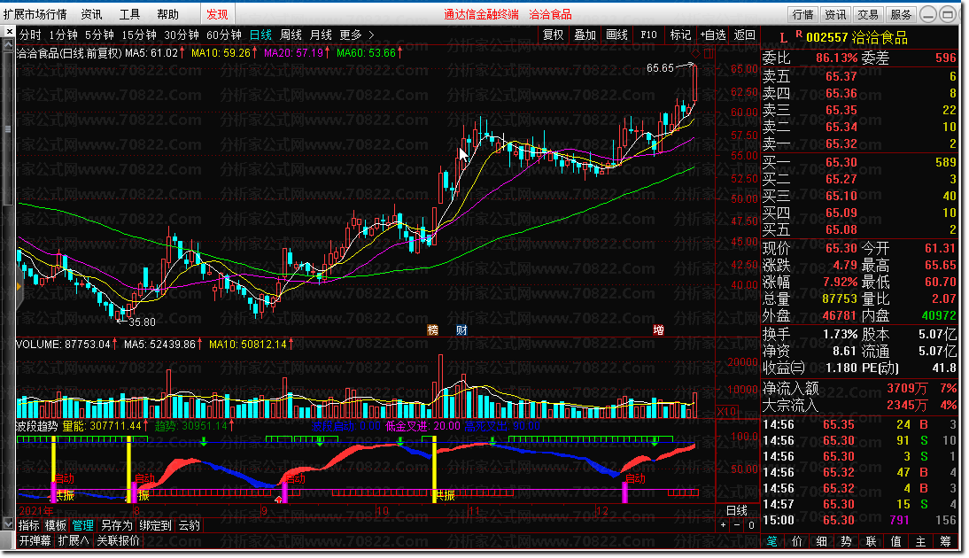Open the 工具 menu
The image size is (969, 558).
coord(129,14)
